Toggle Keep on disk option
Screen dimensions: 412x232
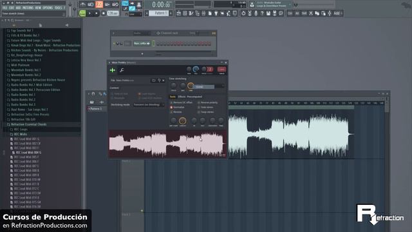coord(120,93)
